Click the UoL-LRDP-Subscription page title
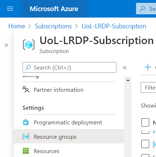The image size is (156, 157). (x=96, y=41)
